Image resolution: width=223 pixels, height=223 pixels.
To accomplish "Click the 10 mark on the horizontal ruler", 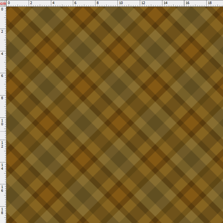I will coord(121,3).
